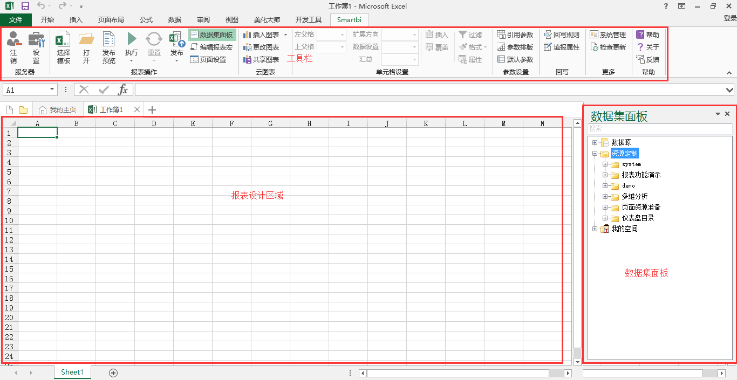Click the formula bar input field

[x=430, y=89]
